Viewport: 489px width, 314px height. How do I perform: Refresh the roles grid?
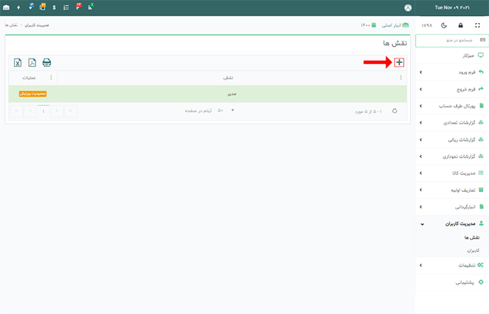pyautogui.click(x=395, y=111)
